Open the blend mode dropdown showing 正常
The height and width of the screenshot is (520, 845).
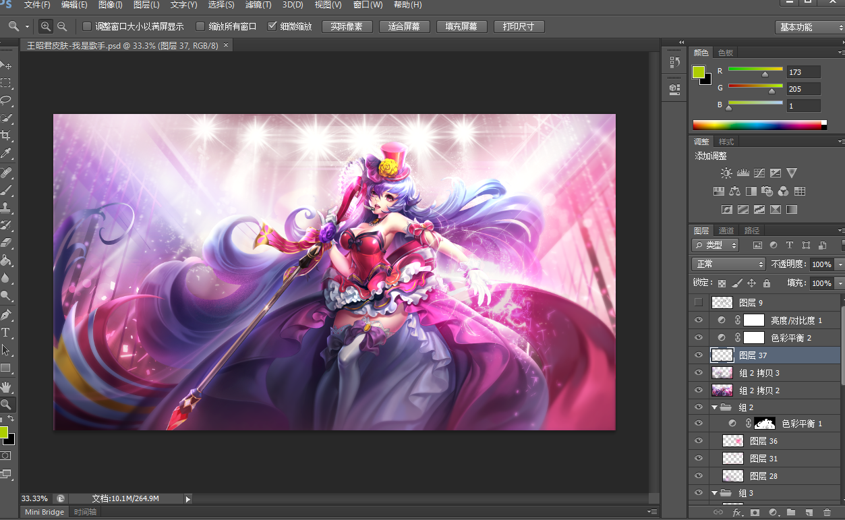pyautogui.click(x=728, y=264)
